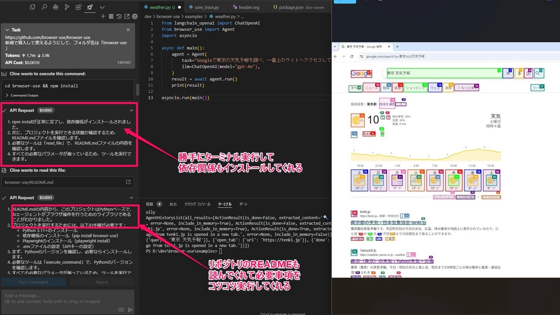Image resolution: width=560 pixels, height=315 pixels.
Task: Click EXPORT in the Task card
Action: point(124,62)
